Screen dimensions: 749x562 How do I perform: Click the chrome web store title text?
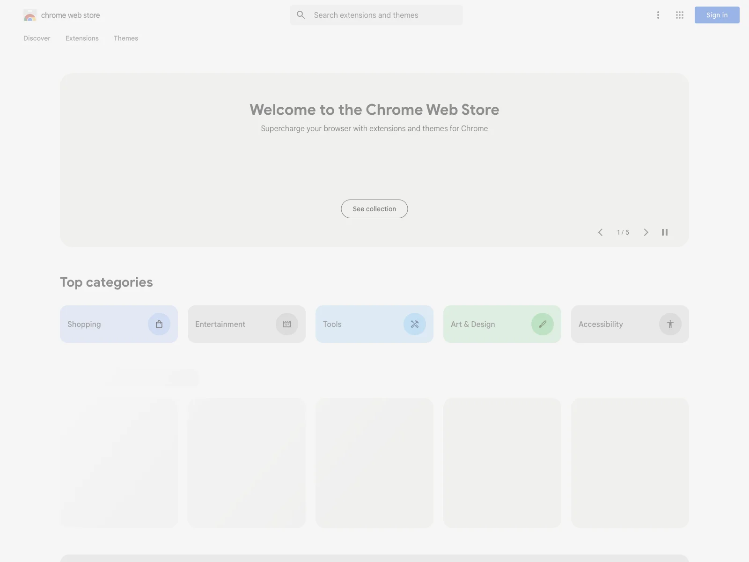pos(71,15)
